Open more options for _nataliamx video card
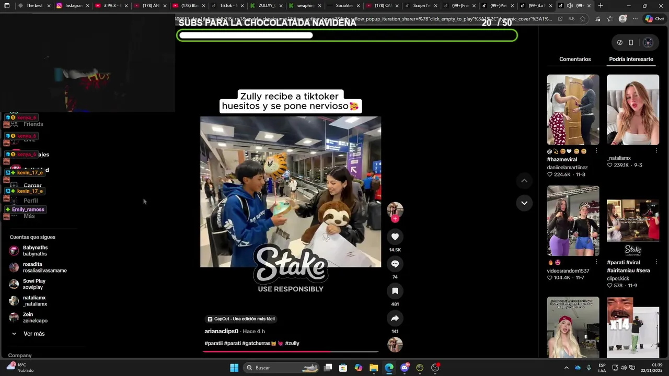 click(656, 151)
